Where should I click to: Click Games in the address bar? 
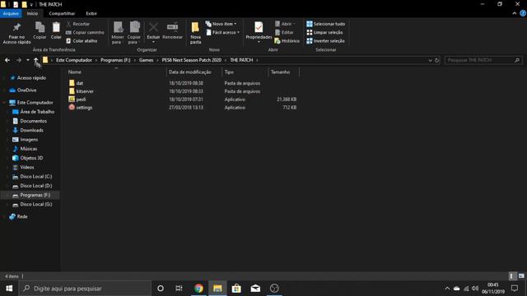coord(147,60)
